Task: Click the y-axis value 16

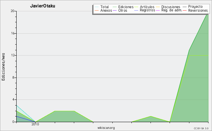Action: pyautogui.click(x=13, y=33)
